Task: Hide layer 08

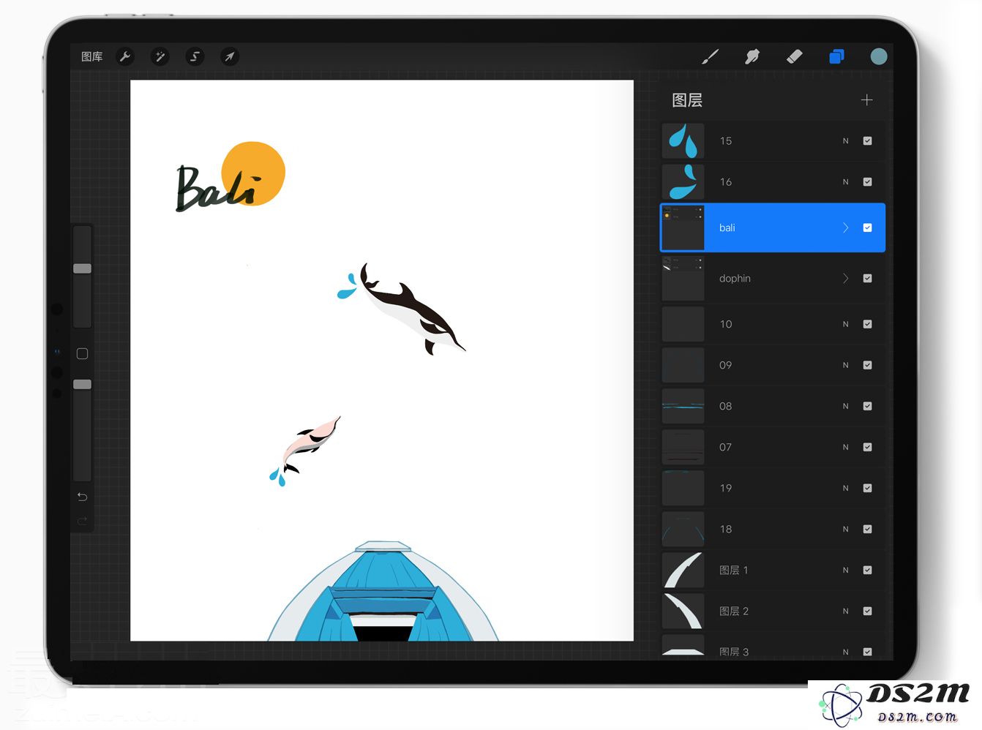Action: (867, 406)
